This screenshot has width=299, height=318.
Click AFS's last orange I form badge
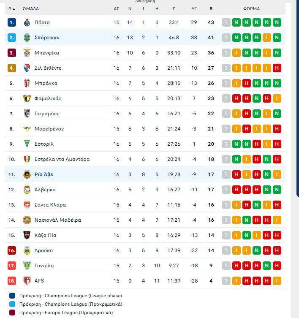[x=277, y=281]
